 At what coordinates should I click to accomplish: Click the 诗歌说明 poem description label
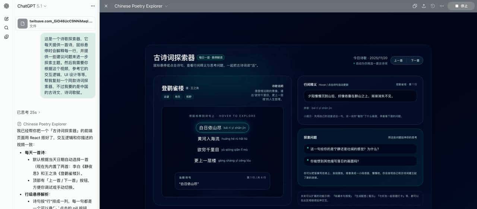(x=278, y=86)
